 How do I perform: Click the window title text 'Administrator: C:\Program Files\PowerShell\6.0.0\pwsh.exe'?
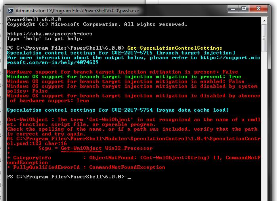(77, 11)
